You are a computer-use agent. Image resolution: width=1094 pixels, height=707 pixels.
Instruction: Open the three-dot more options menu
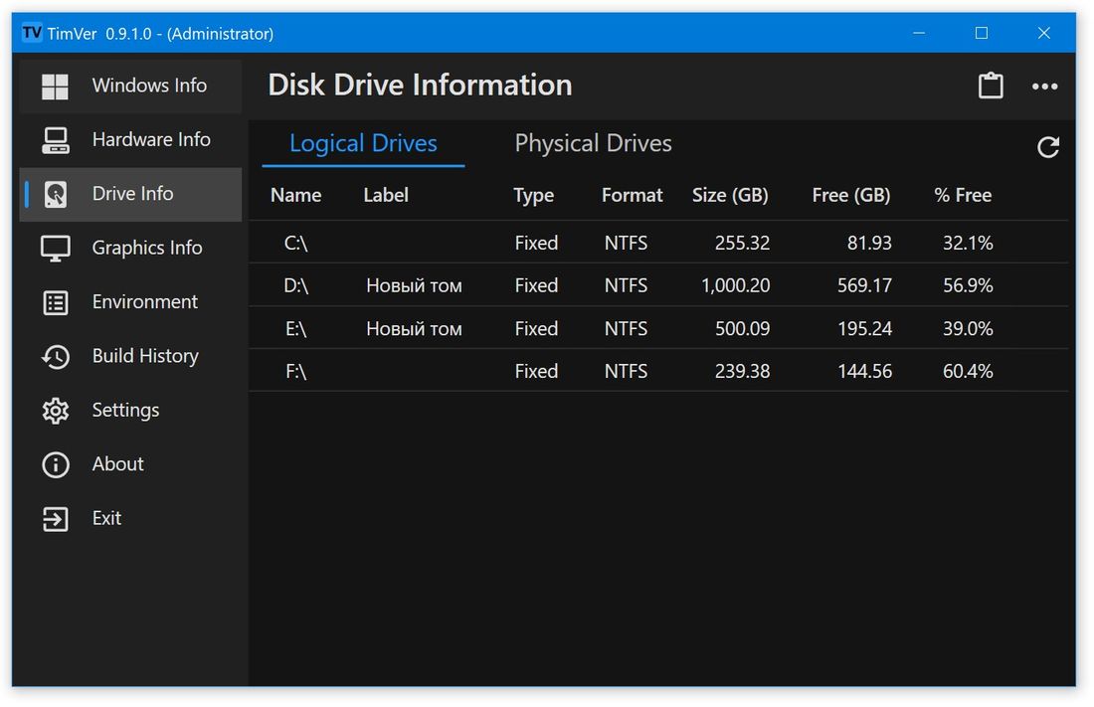point(1044,87)
